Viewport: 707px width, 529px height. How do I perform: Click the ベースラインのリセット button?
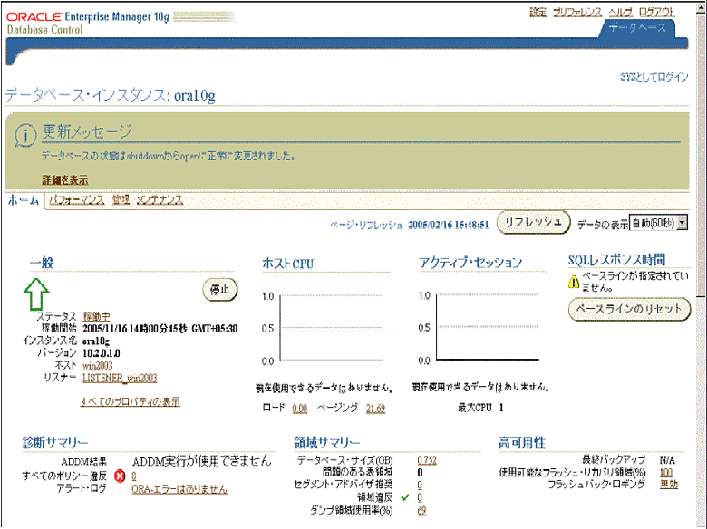pyautogui.click(x=628, y=309)
